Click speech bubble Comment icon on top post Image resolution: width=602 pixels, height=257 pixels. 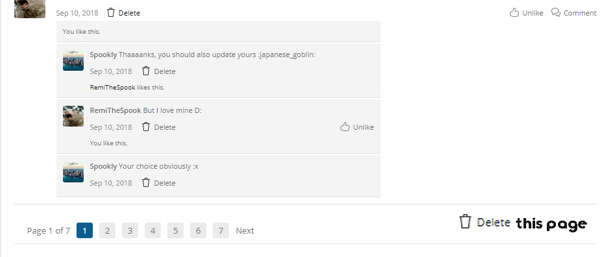tap(555, 12)
